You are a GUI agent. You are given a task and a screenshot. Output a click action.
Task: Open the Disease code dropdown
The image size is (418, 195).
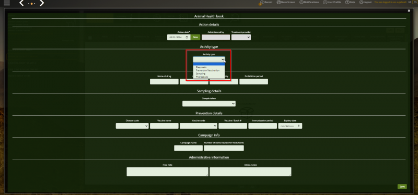coord(132,126)
